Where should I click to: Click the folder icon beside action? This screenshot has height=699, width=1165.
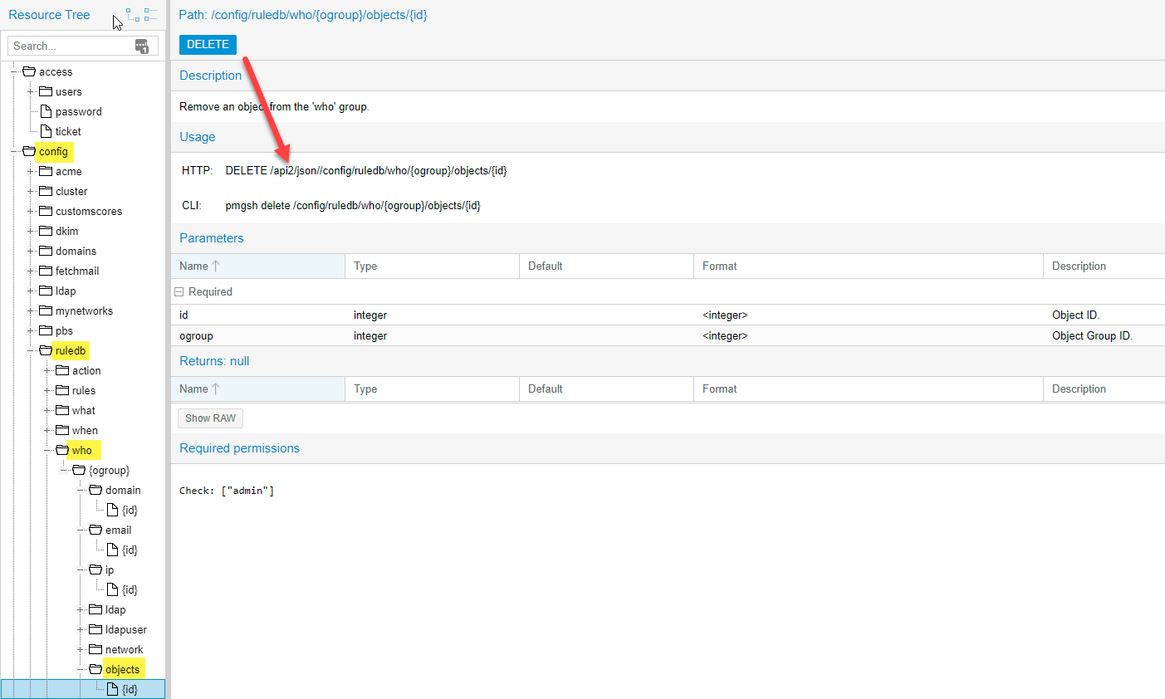click(62, 370)
